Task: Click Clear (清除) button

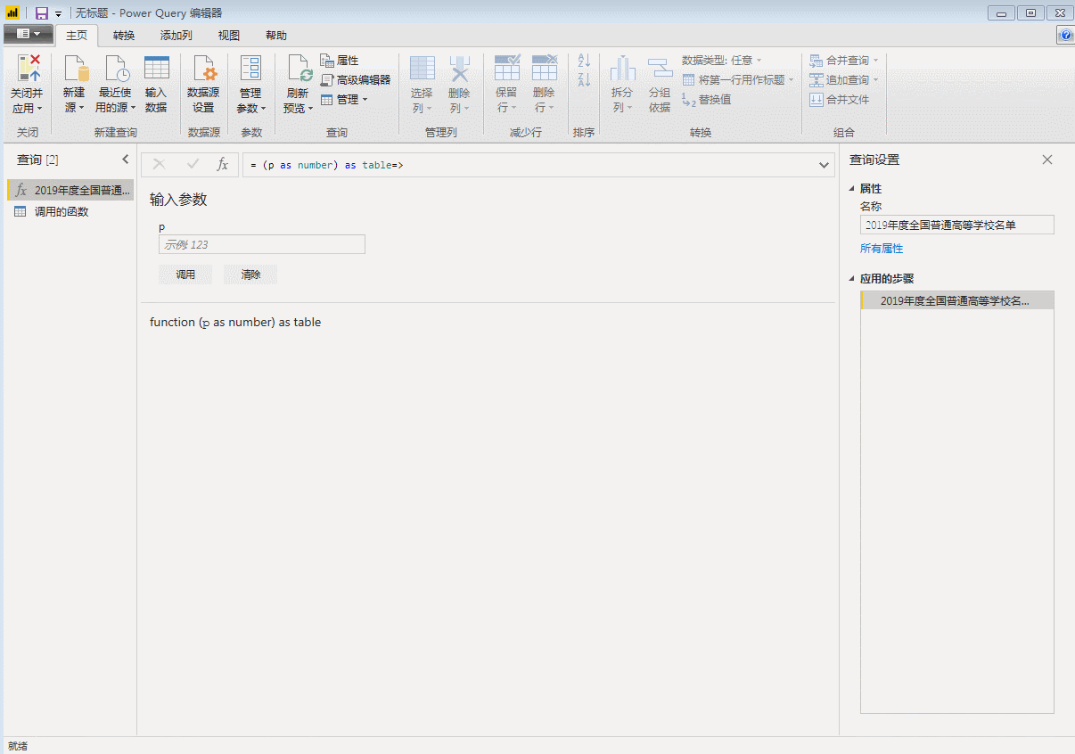Action: click(x=250, y=275)
